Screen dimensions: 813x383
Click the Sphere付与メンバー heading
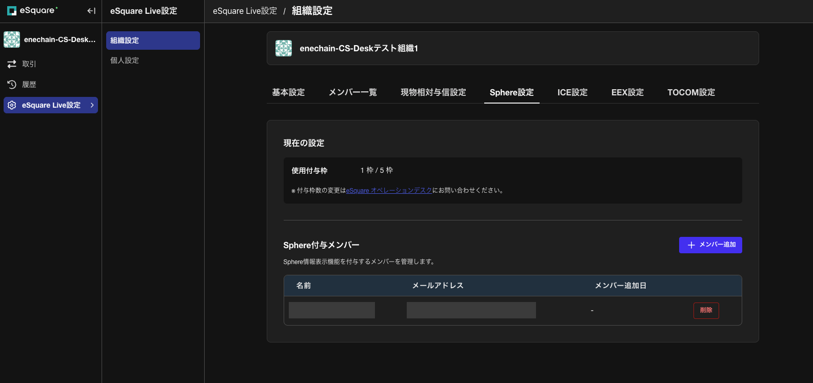pos(321,245)
